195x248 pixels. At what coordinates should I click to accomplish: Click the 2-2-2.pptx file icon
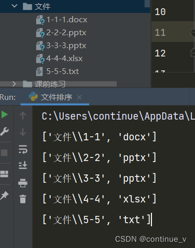(x=40, y=33)
